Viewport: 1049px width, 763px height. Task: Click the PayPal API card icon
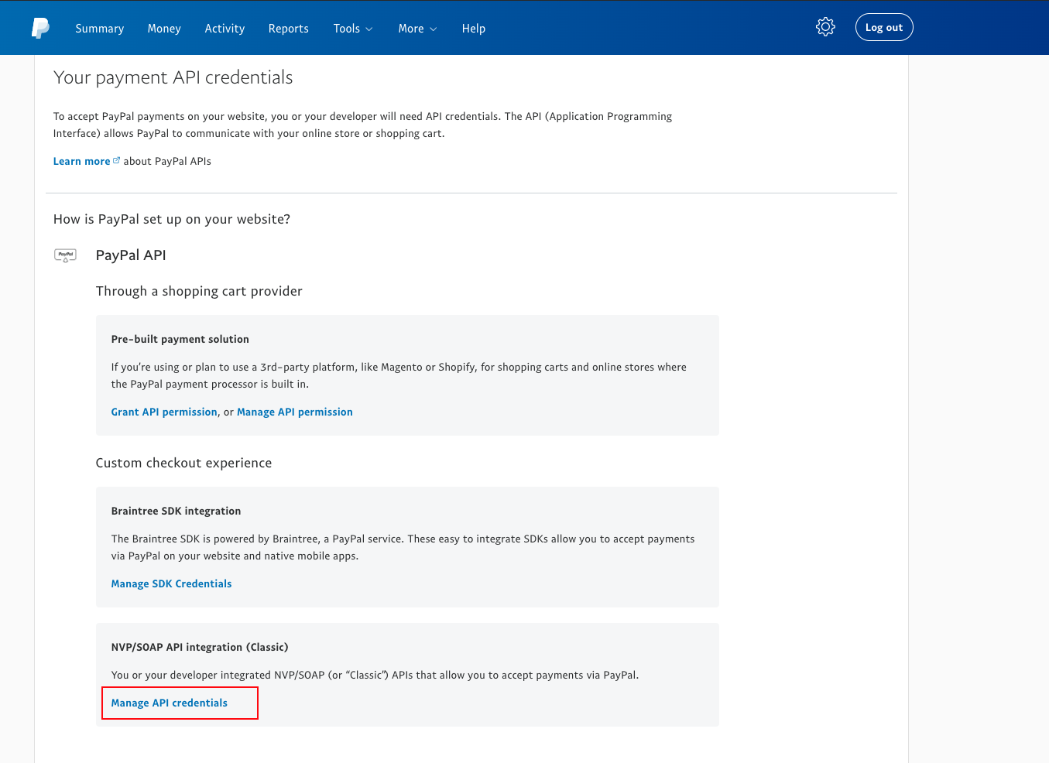tap(66, 255)
